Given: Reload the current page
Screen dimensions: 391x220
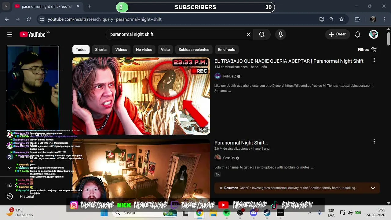Looking at the screenshot, I should [29, 19].
